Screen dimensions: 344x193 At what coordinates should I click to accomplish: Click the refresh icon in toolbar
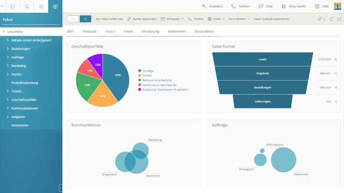click(x=331, y=19)
